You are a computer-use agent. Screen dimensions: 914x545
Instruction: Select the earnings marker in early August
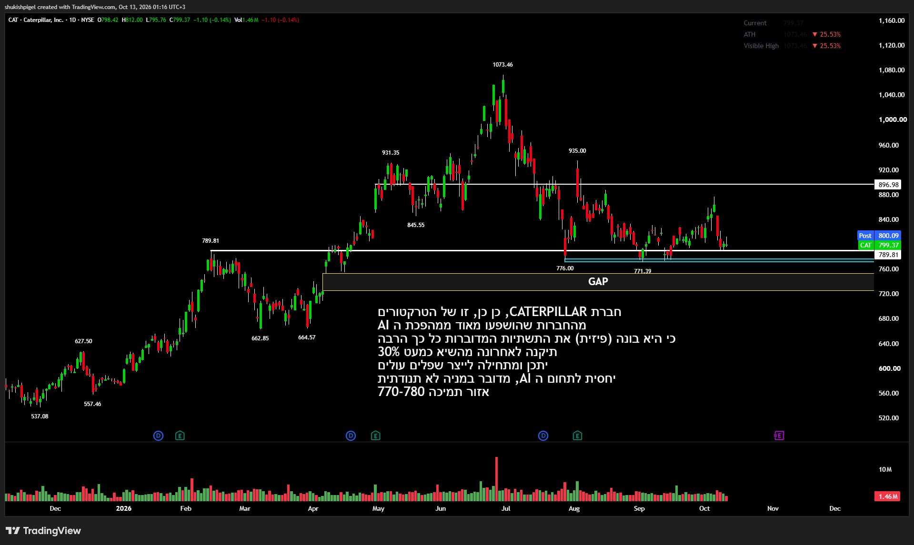(x=577, y=436)
